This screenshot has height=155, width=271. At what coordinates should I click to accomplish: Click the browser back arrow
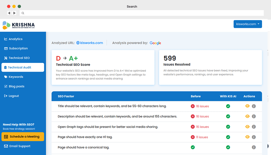coord(9,13)
